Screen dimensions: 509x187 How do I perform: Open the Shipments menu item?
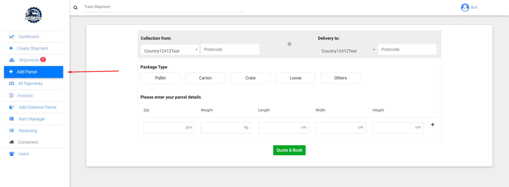pos(29,60)
